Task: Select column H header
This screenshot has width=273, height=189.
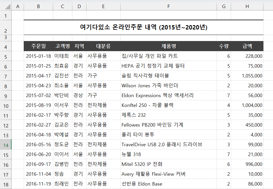Action: tap(247, 6)
